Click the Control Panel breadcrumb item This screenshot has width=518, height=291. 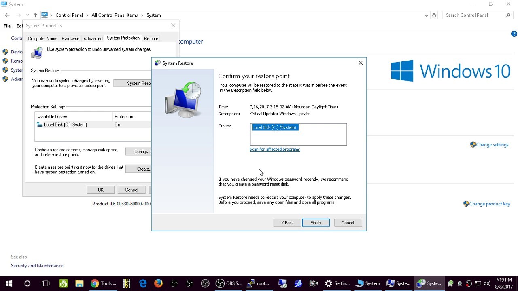(x=69, y=15)
